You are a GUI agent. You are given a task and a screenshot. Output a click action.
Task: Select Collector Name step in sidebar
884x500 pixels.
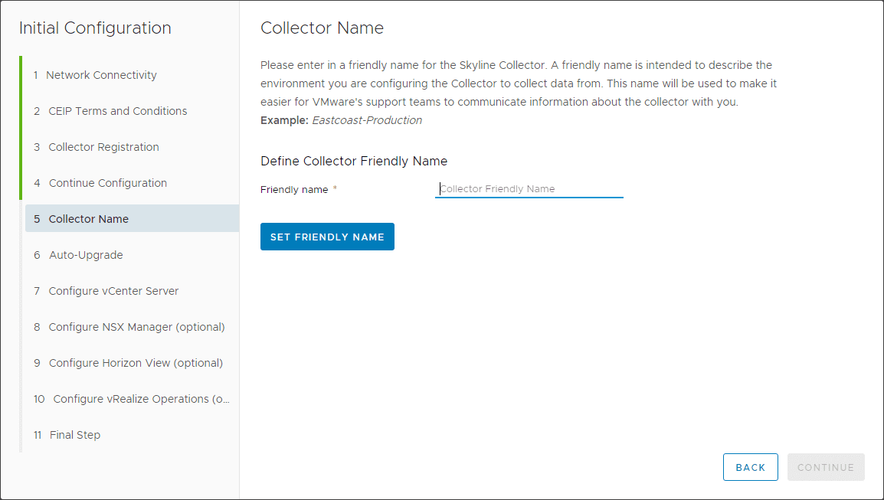tap(88, 219)
